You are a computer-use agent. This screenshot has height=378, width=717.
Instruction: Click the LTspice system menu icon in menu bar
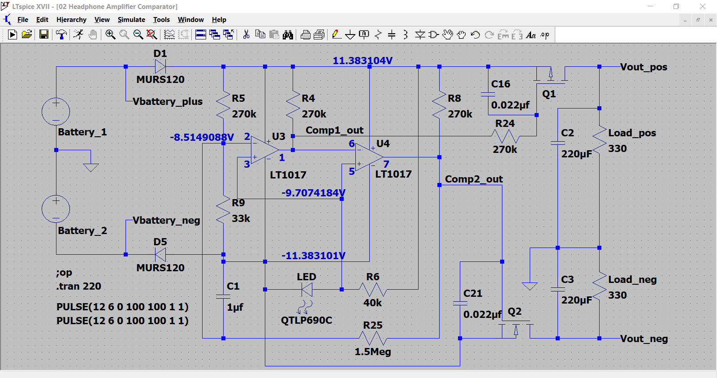click(7, 20)
